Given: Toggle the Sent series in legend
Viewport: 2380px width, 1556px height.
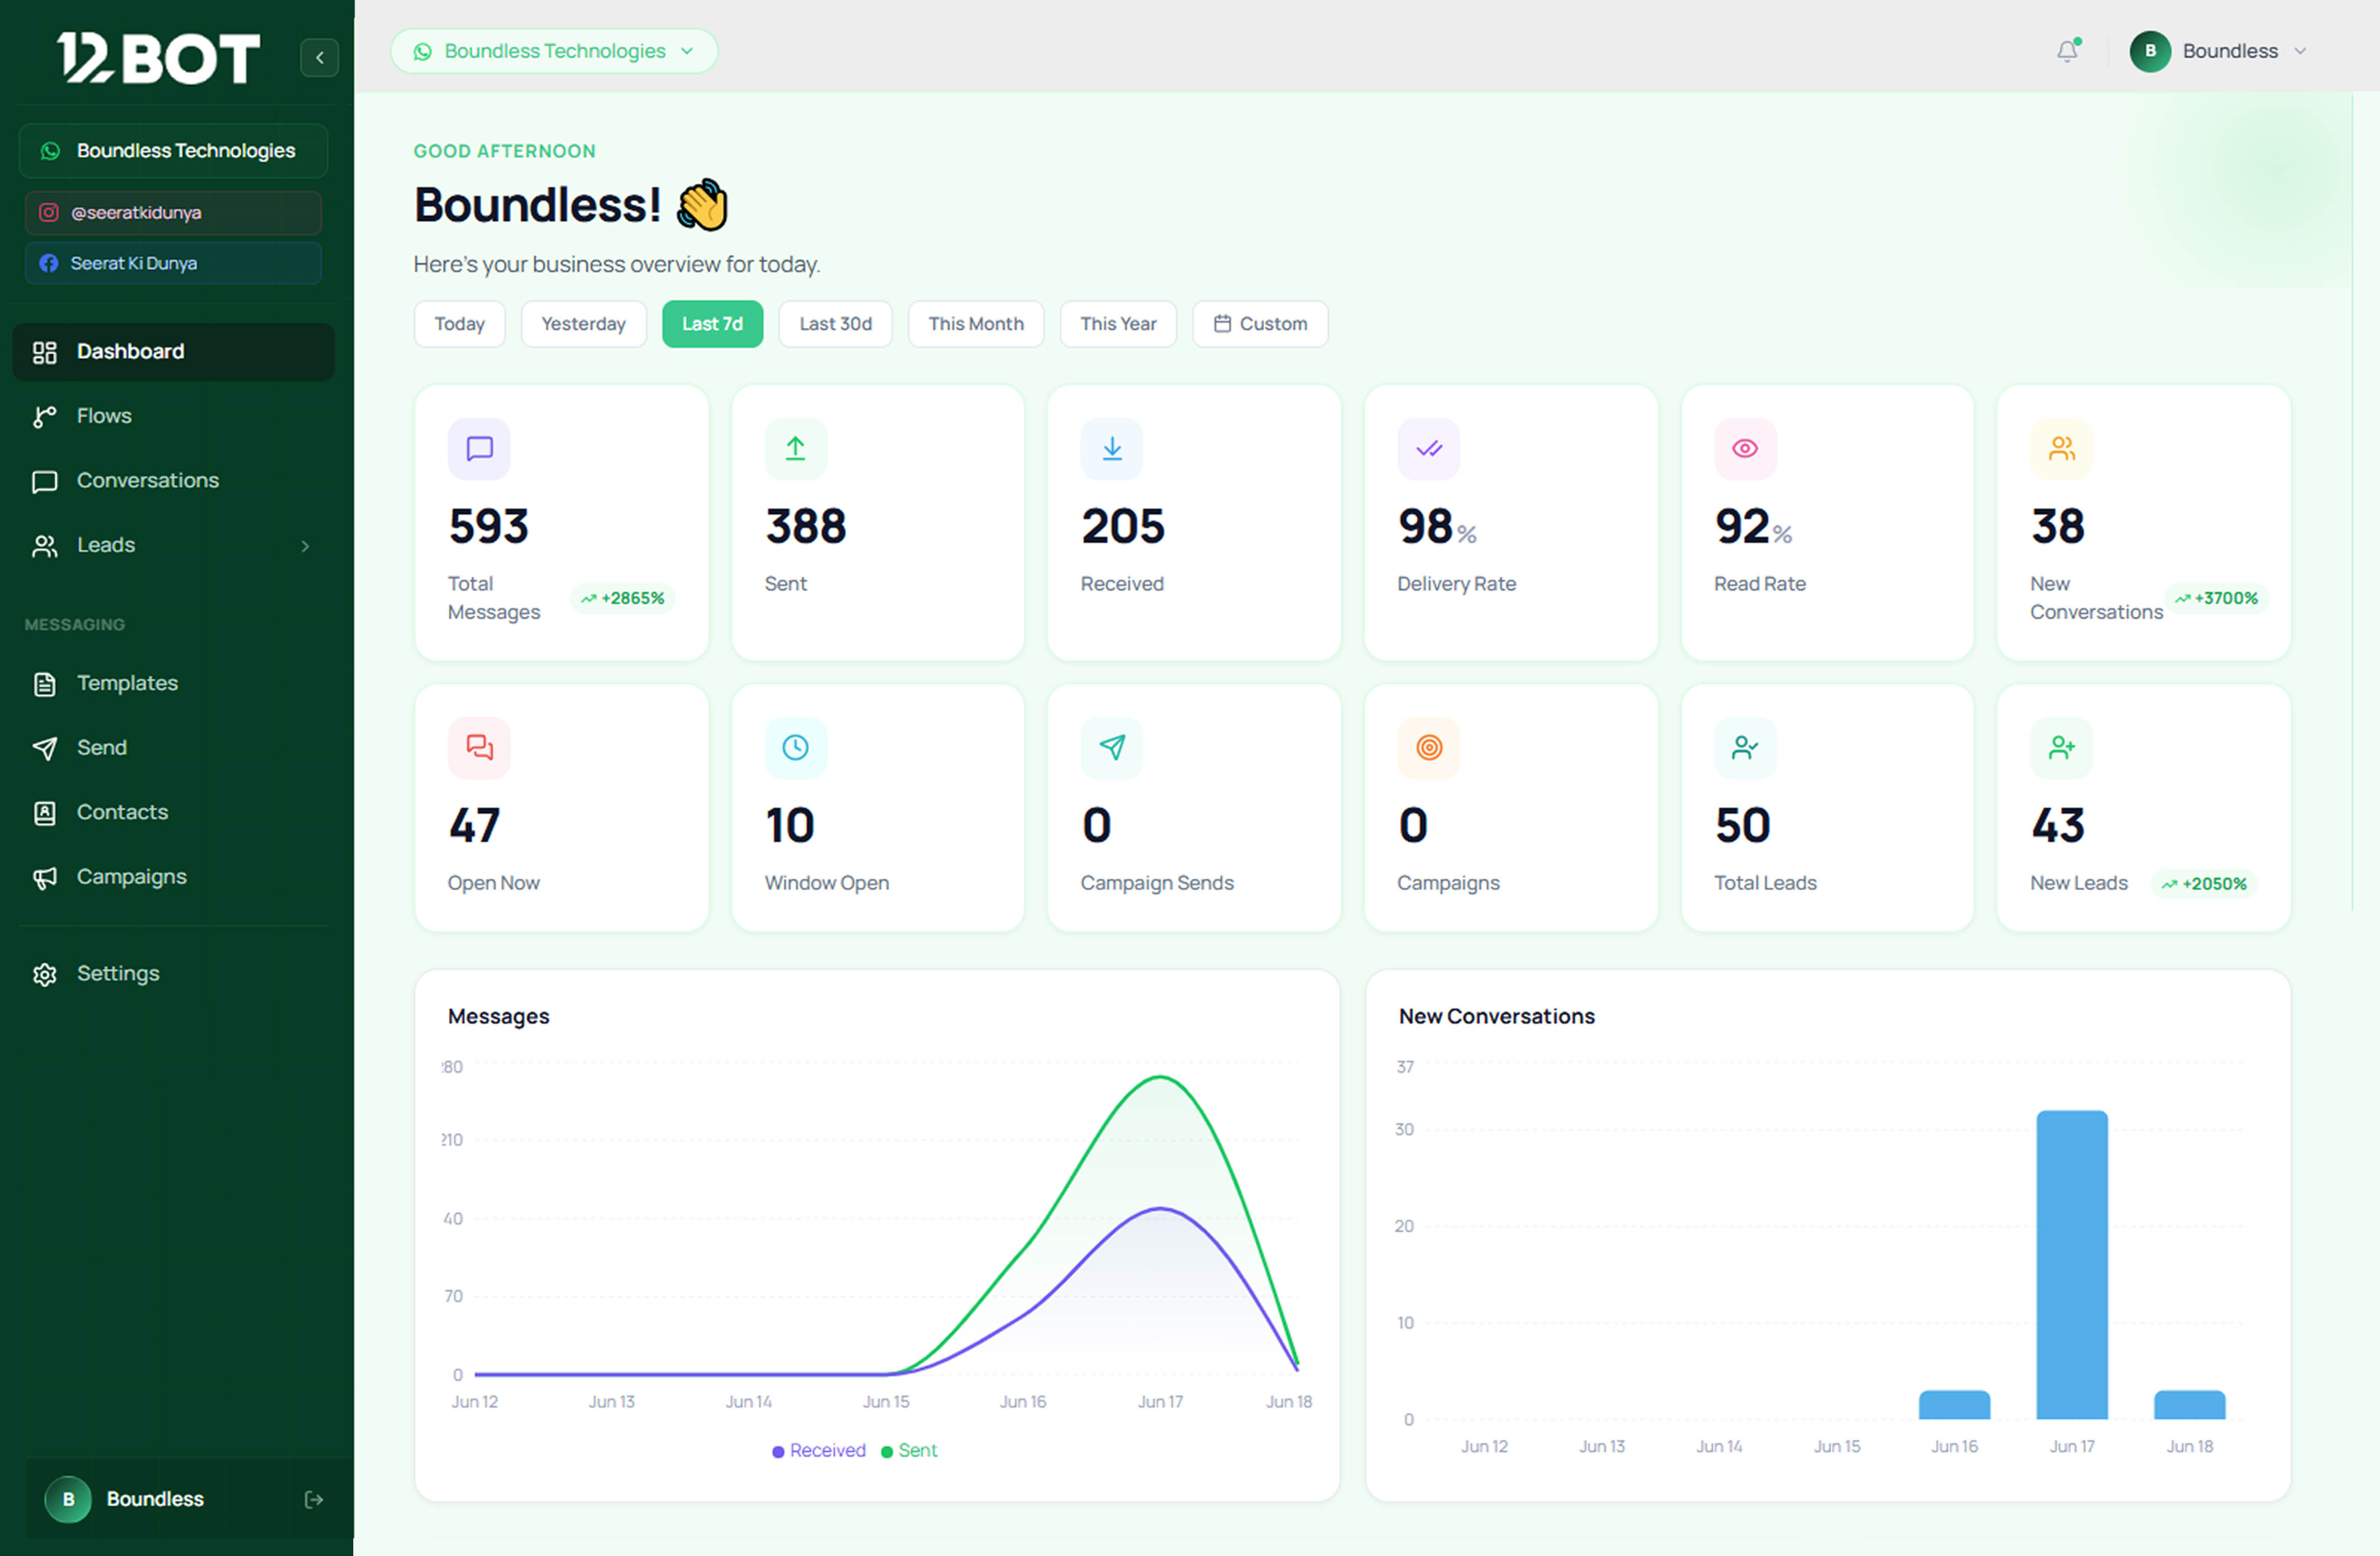Looking at the screenshot, I should coord(909,1450).
